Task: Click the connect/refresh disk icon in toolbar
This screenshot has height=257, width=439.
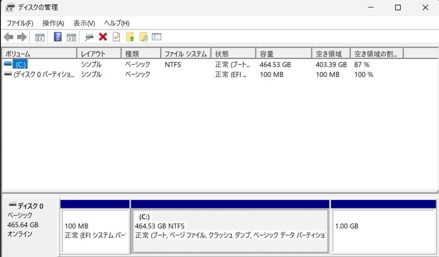Action: tap(89, 37)
